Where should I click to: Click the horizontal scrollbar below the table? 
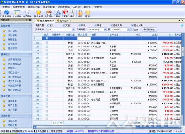[107, 127]
